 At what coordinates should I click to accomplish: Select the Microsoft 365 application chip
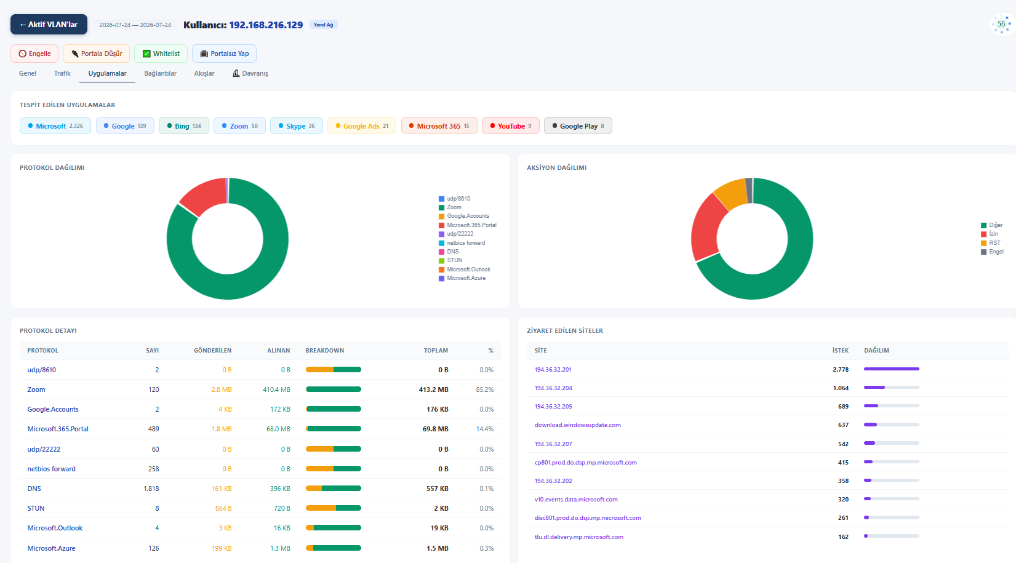(x=439, y=126)
